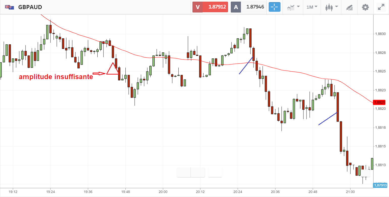The image size is (389, 197).
Task: Expand the 1M timeframe dropdown
Action: [312, 7]
